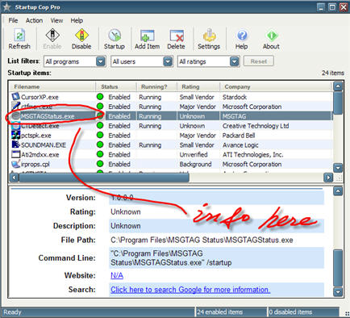
Task: Click the irprops.cpl file icon
Action: click(16, 164)
